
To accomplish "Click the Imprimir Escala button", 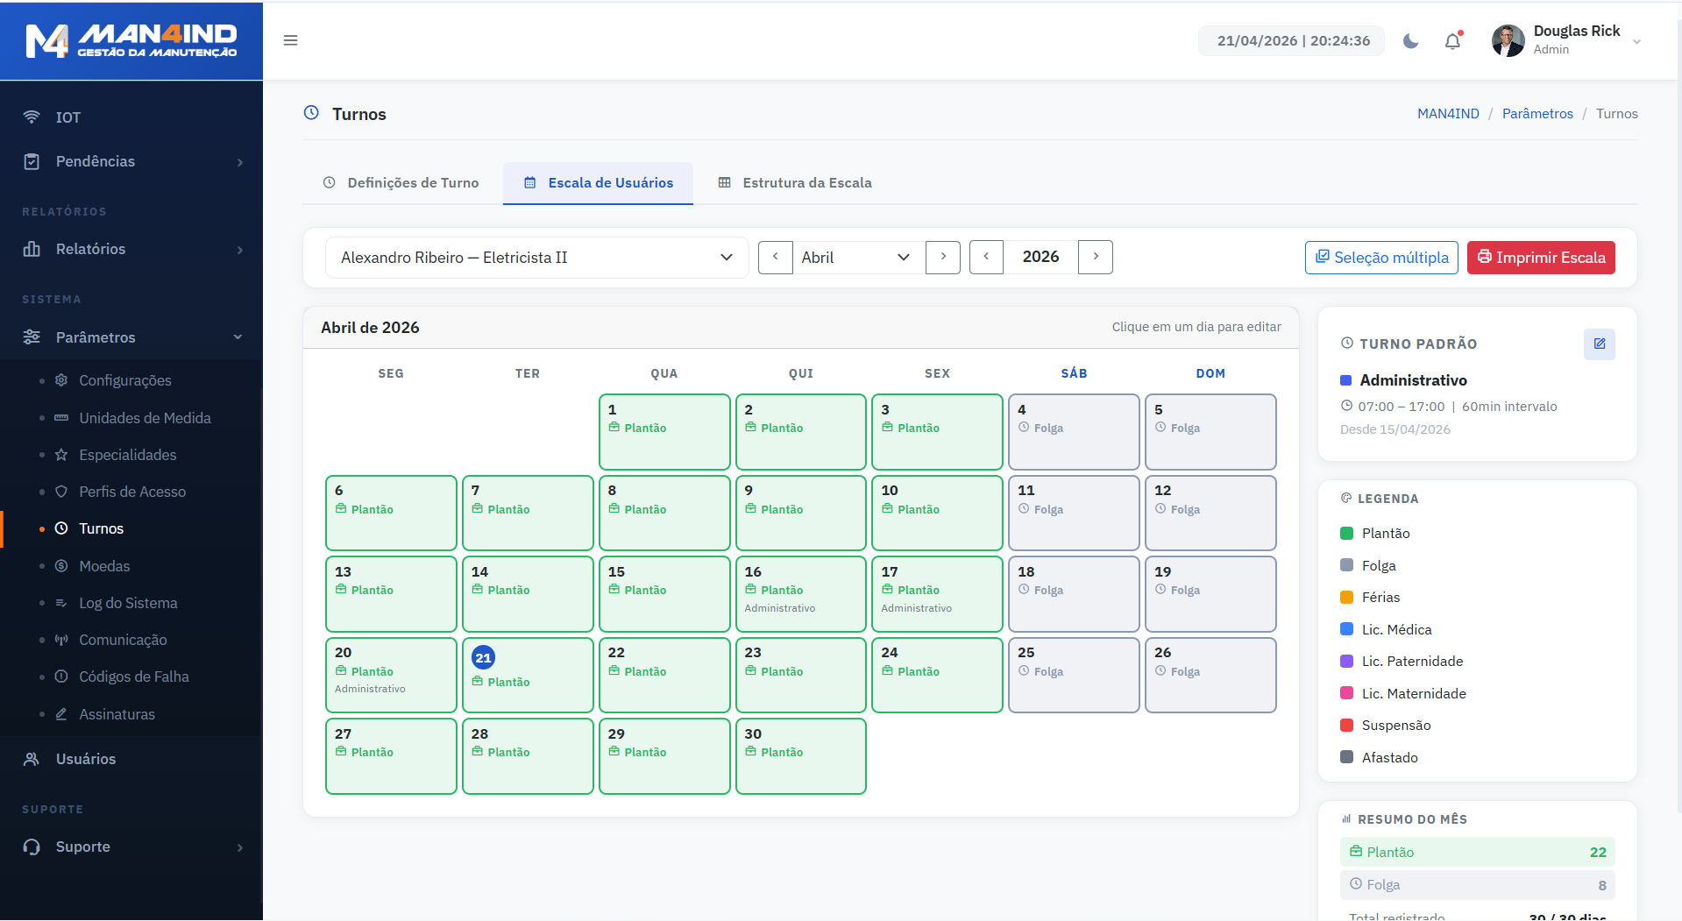I will click(1540, 258).
